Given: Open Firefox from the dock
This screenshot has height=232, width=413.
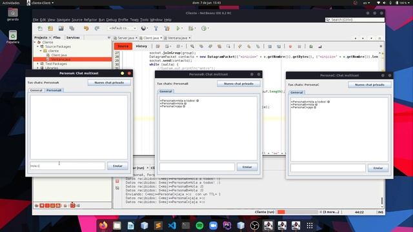Looking at the screenshot, I should point(103,226).
